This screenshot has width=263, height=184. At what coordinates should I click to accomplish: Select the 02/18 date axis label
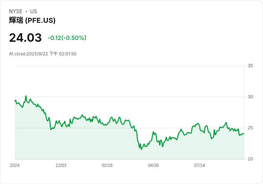pyautogui.click(x=107, y=165)
